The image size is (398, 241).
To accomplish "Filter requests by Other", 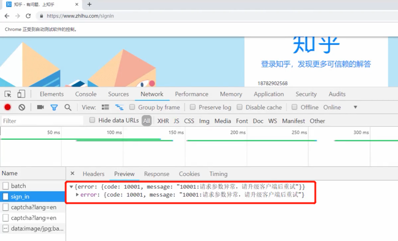I will pos(317,121).
